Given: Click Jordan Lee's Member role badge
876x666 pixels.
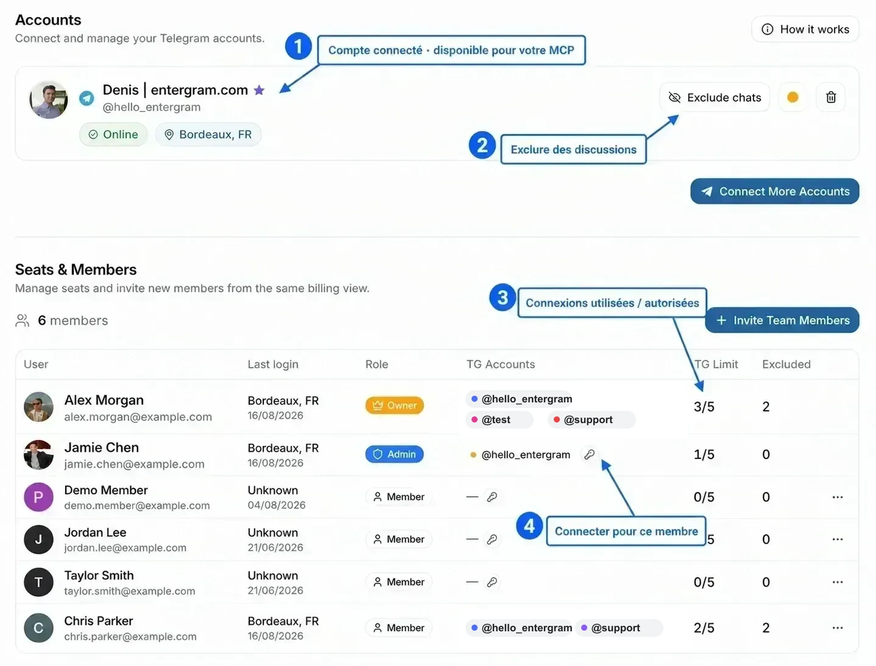Looking at the screenshot, I should click(399, 539).
